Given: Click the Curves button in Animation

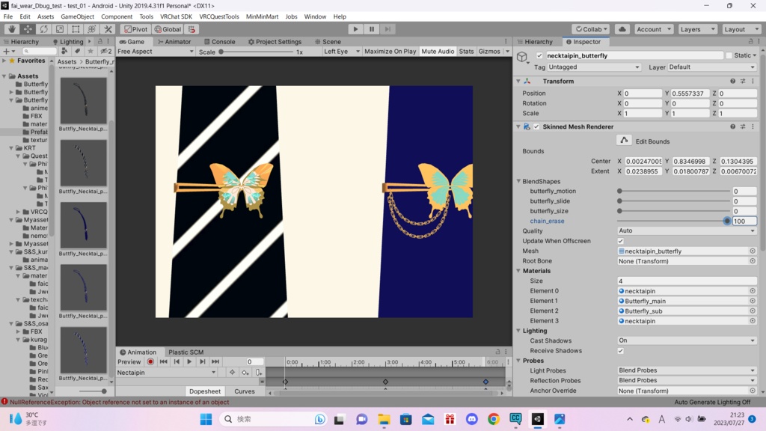Looking at the screenshot, I should [x=244, y=391].
